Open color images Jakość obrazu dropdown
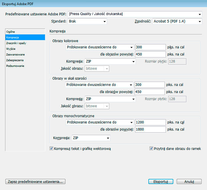The image size is (207, 190). click(97, 69)
